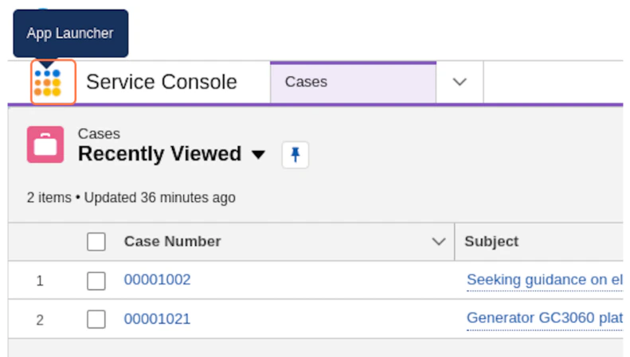630x357 pixels.
Task: Sort by the Case Number column header
Action: coord(173,242)
